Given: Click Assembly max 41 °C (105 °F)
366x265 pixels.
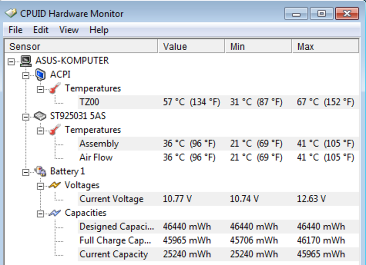Looking at the screenshot, I should [325, 144].
